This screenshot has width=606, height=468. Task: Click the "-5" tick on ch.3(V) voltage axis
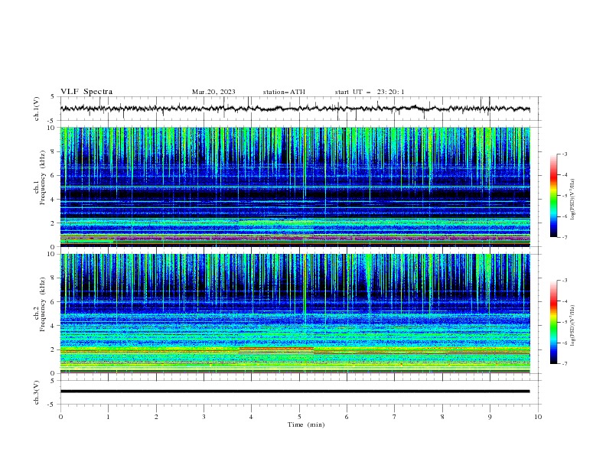pyautogui.click(x=51, y=405)
